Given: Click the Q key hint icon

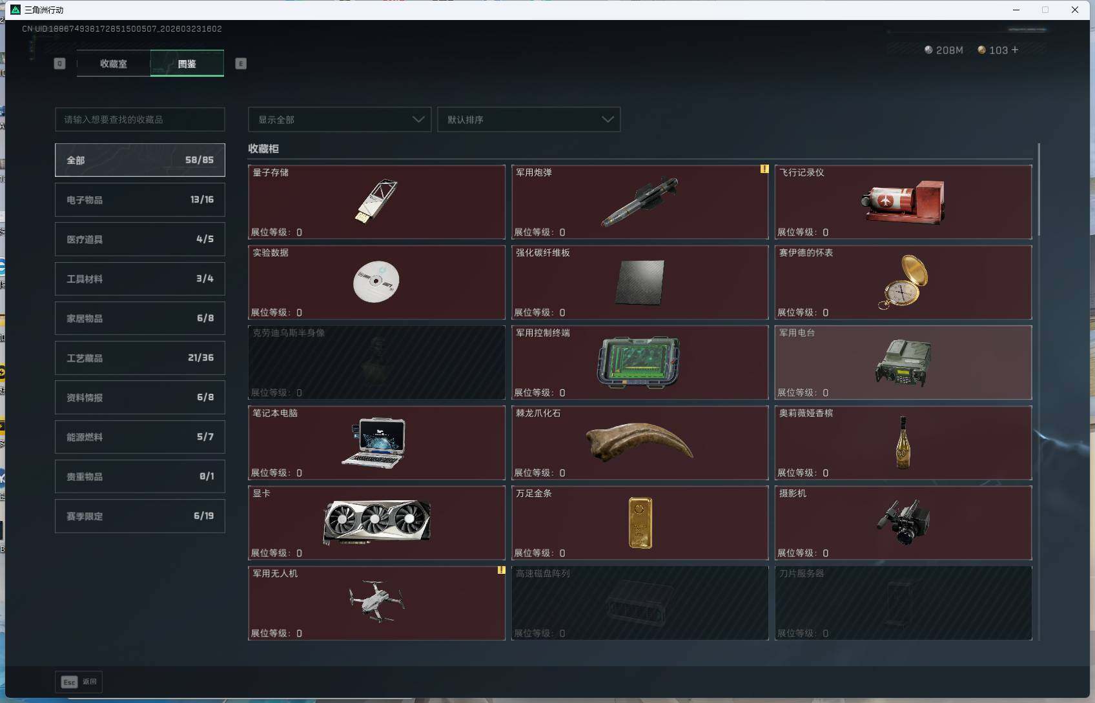Looking at the screenshot, I should coord(59,63).
